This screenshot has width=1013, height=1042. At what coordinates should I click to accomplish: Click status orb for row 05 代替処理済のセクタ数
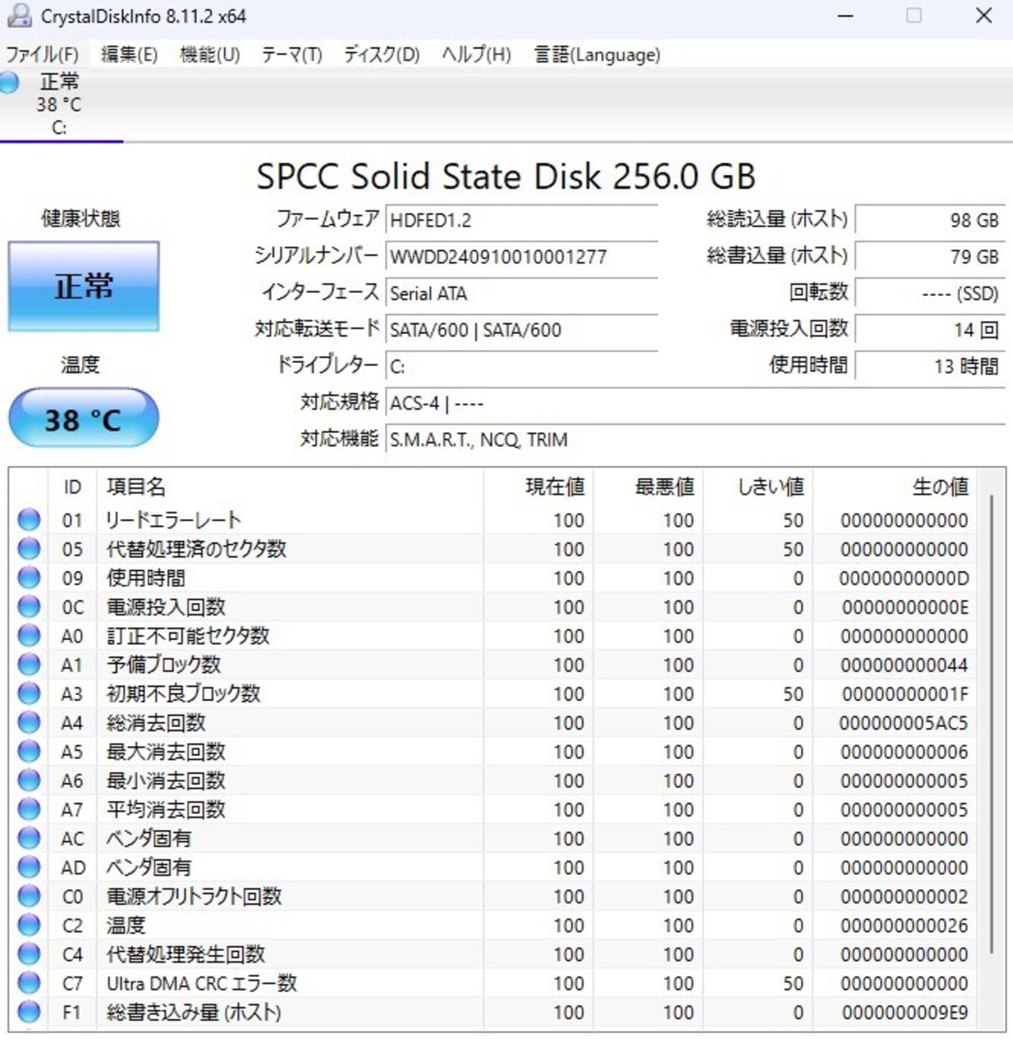click(x=28, y=548)
